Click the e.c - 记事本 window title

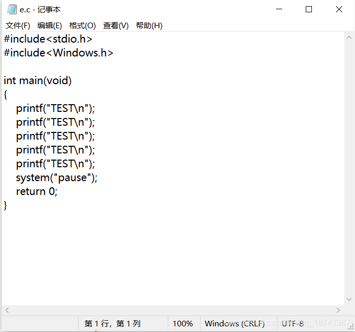[x=40, y=10]
